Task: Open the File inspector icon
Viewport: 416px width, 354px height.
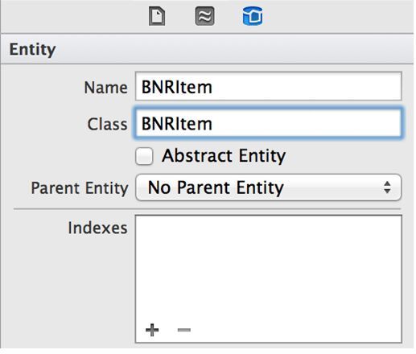Action: pyautogui.click(x=157, y=16)
